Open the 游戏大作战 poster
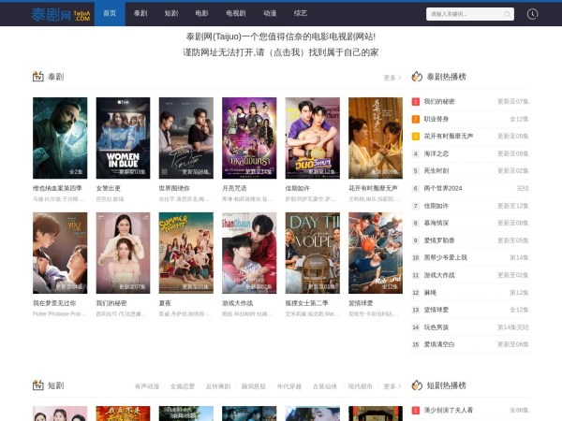The image size is (562, 421). tap(249, 253)
